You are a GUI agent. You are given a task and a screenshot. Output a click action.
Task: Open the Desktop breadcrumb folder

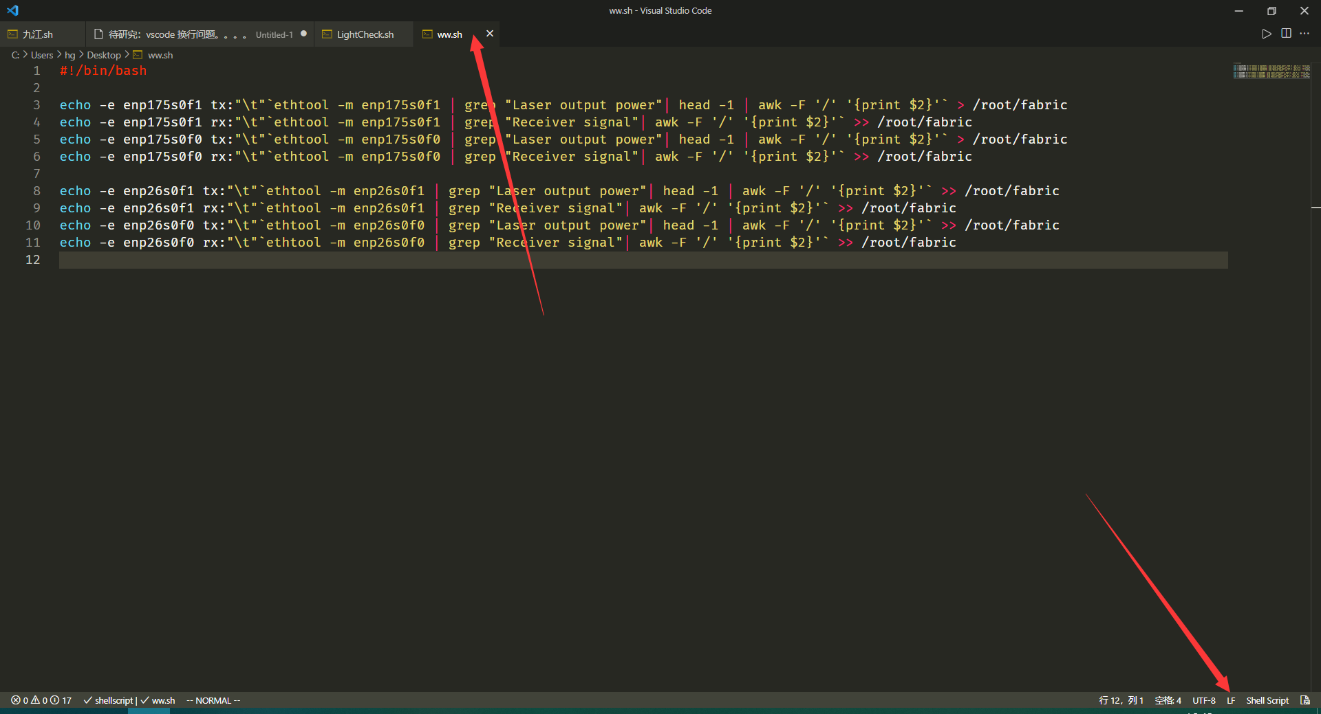(x=104, y=55)
